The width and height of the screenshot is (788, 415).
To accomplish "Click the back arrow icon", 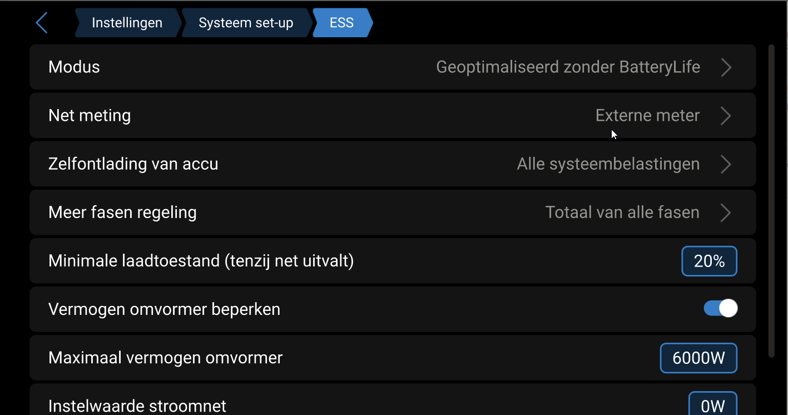I will click(x=42, y=23).
